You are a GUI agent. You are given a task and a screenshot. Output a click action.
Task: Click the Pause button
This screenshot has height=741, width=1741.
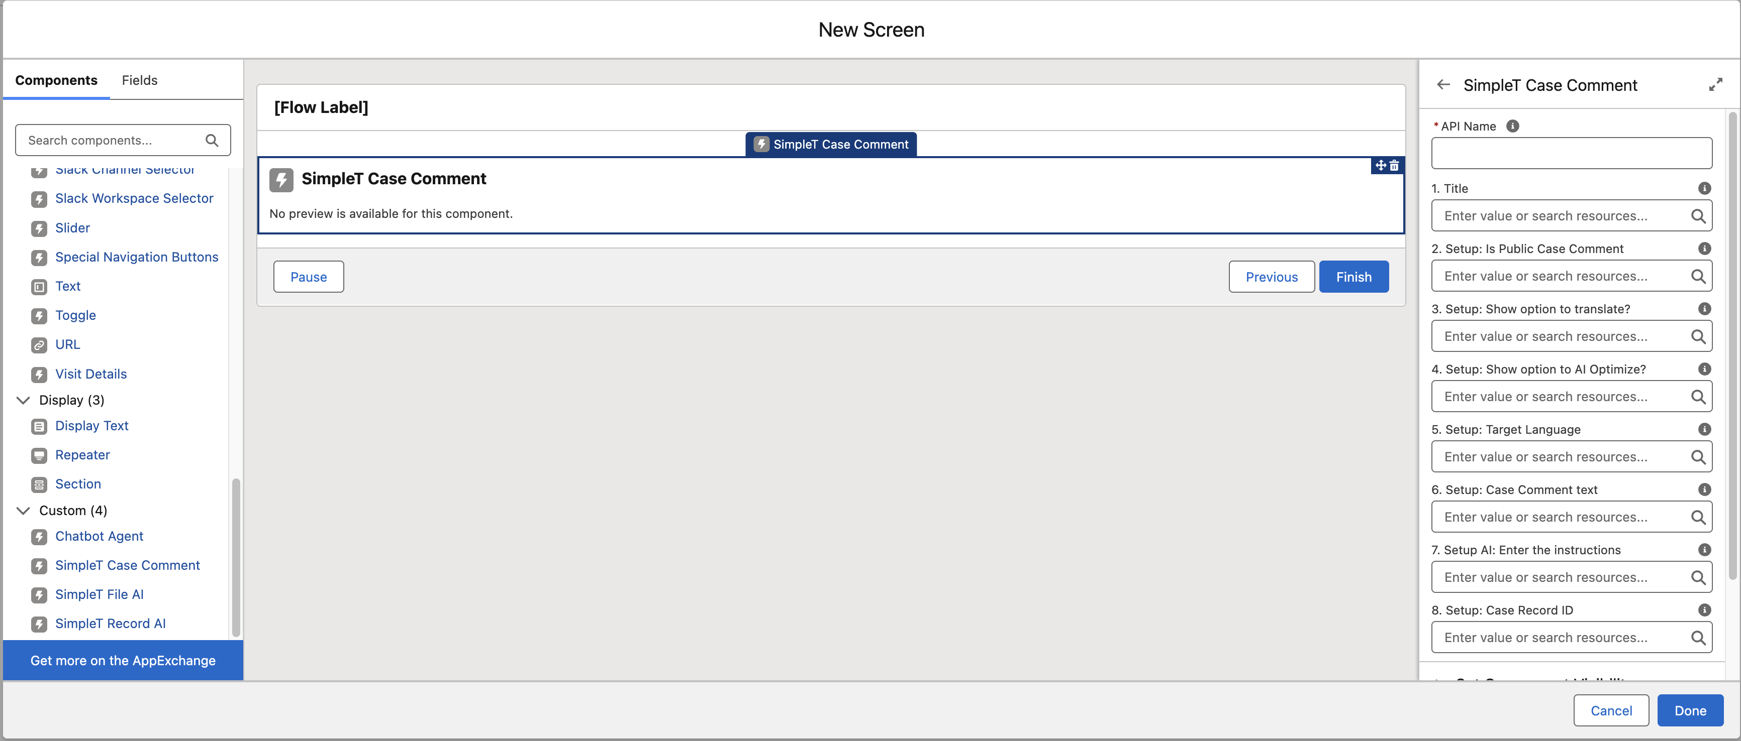tap(308, 277)
